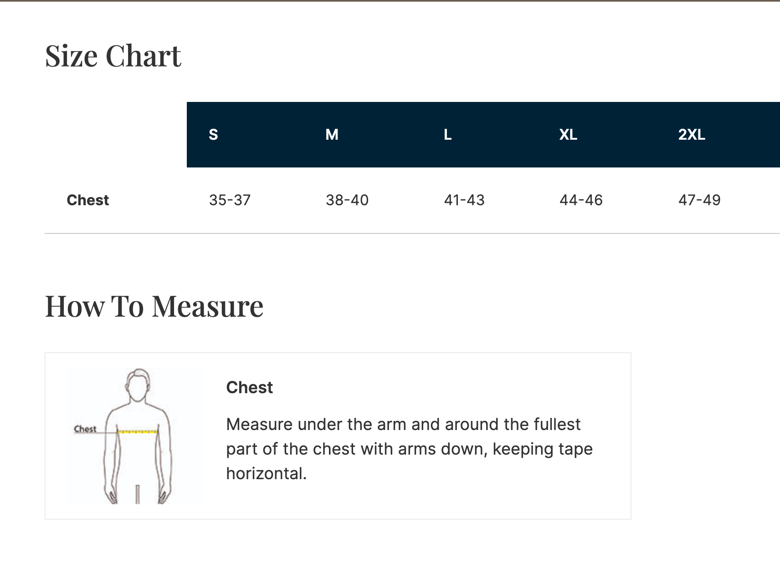Click the 38-40 chest measurement value
Image resolution: width=780 pixels, height=567 pixels.
pos(347,200)
